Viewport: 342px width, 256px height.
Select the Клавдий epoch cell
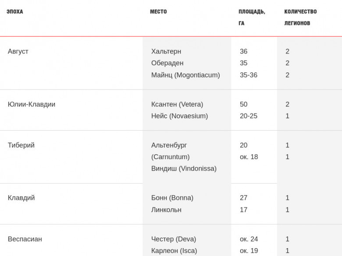(x=21, y=198)
